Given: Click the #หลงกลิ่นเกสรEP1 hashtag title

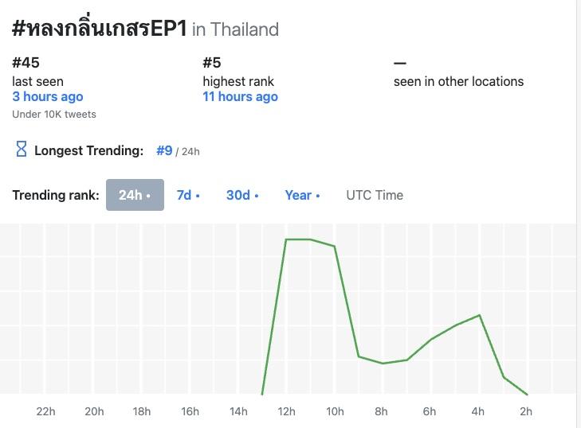Looking at the screenshot, I should [x=100, y=29].
